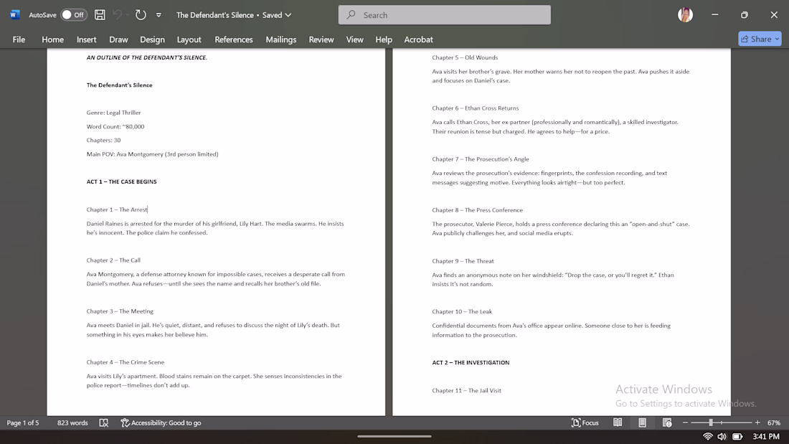Click 'Chapter 9 – The Threat' heading
The height and width of the screenshot is (444, 789).
(x=463, y=261)
